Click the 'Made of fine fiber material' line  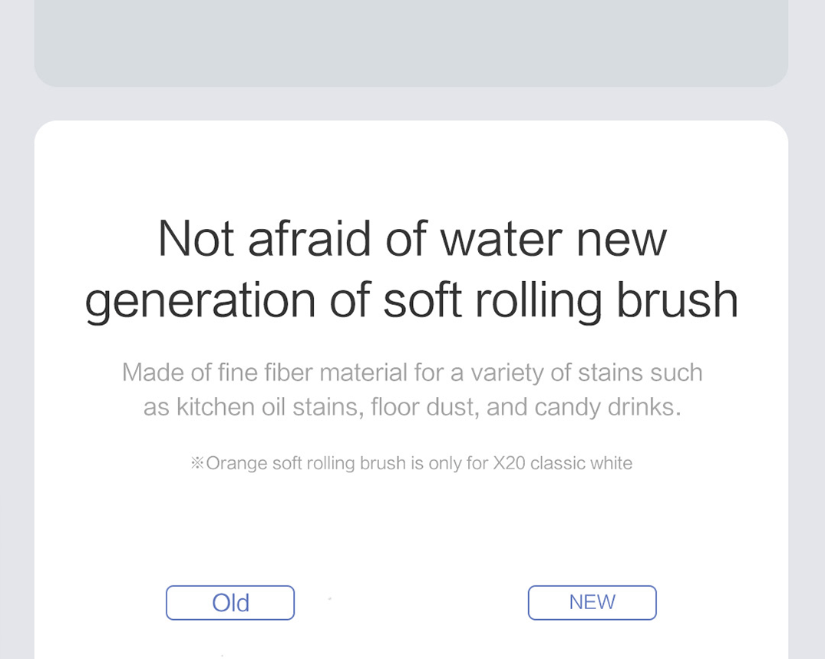point(412,373)
